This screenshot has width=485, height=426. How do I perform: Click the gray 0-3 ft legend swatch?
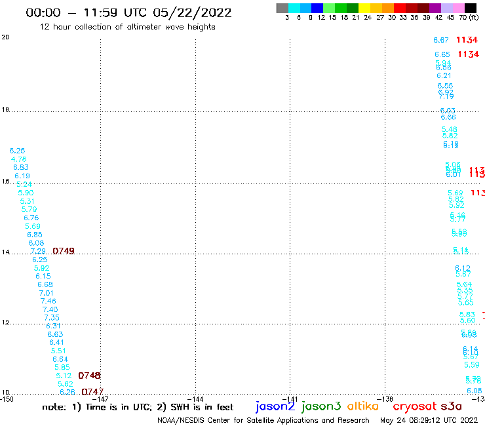coord(282,8)
